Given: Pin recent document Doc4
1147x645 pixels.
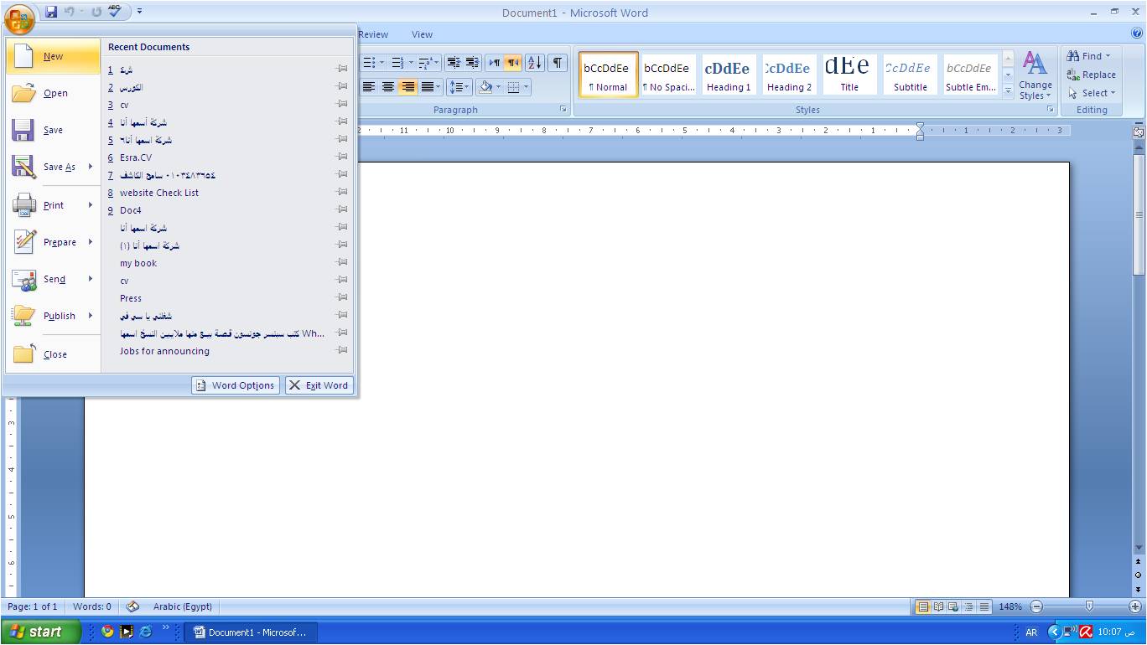Looking at the screenshot, I should (342, 209).
